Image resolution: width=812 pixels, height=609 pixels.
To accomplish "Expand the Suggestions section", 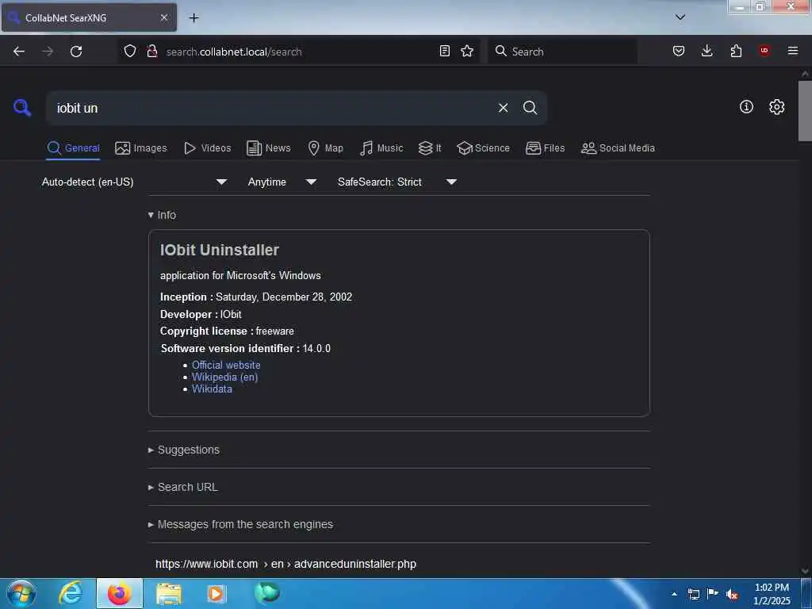I will [184, 450].
